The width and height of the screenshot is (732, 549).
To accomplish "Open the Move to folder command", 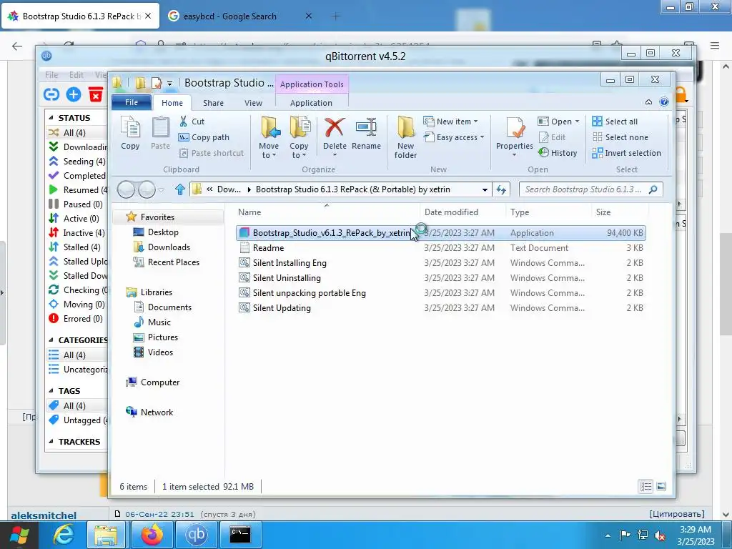I will tap(269, 137).
